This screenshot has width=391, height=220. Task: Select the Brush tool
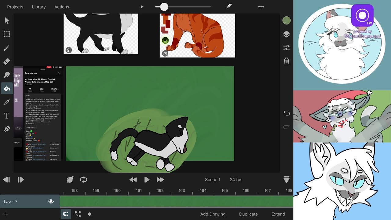(7, 48)
